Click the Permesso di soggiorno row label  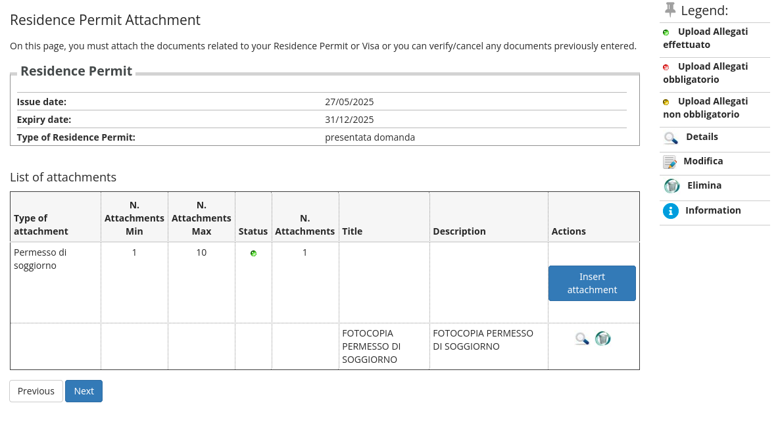pyautogui.click(x=40, y=259)
